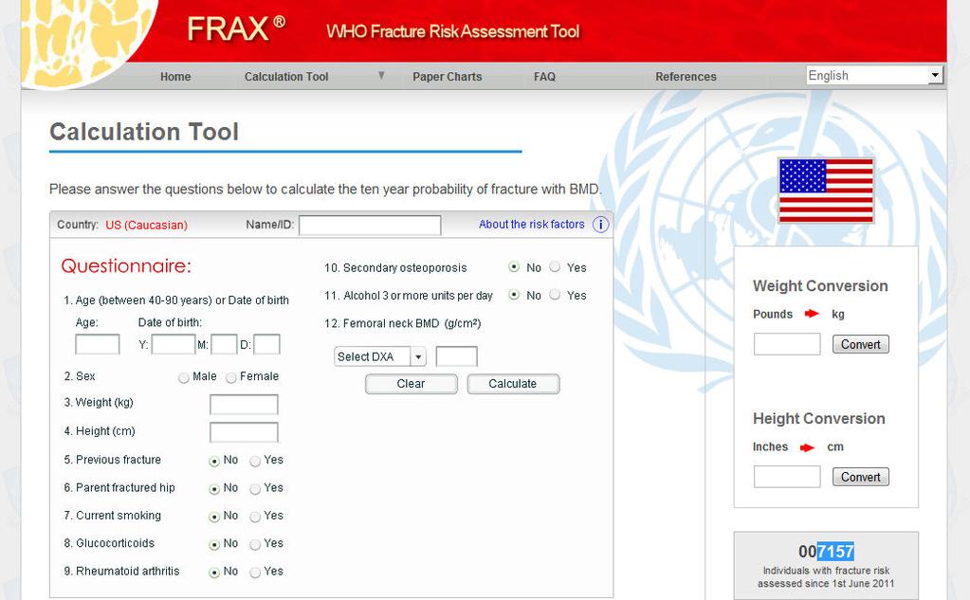Click the FRAX logo

(x=236, y=29)
